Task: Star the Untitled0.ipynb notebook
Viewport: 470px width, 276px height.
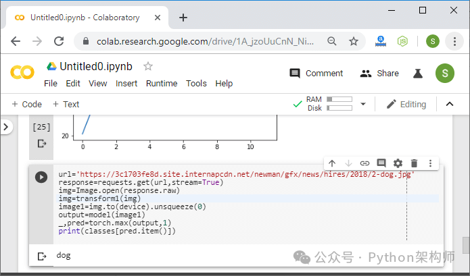Action: [x=148, y=66]
